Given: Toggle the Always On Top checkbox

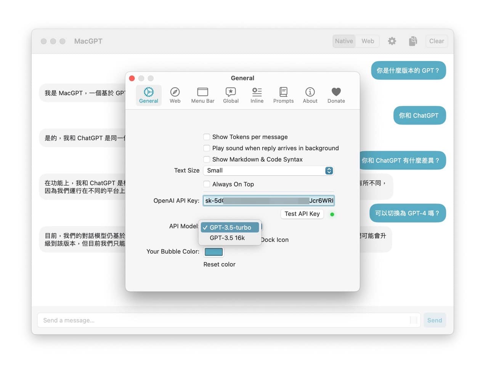Looking at the screenshot, I should (x=207, y=184).
